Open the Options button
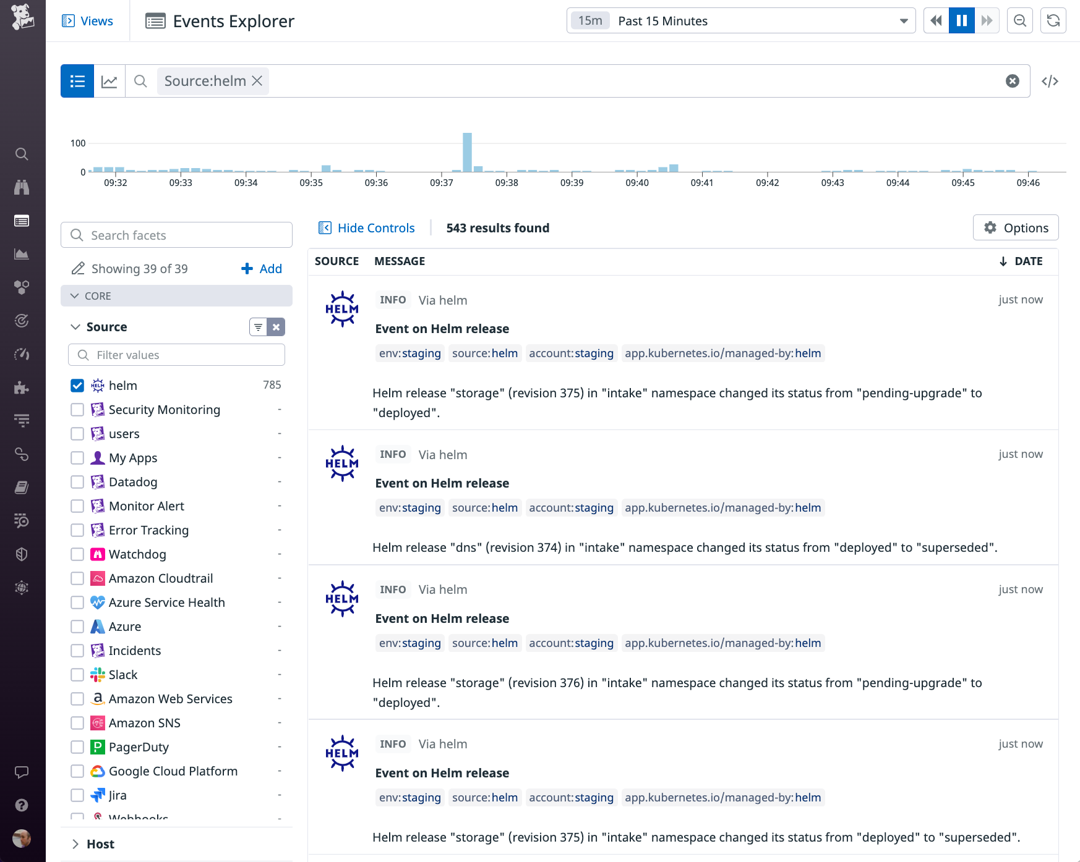This screenshot has width=1080, height=862. tap(1015, 227)
